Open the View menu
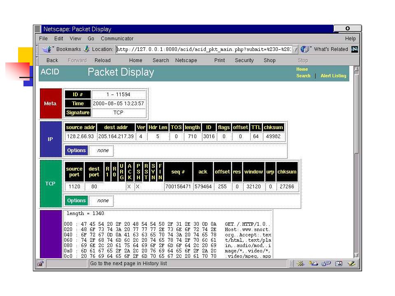 [x=75, y=39]
